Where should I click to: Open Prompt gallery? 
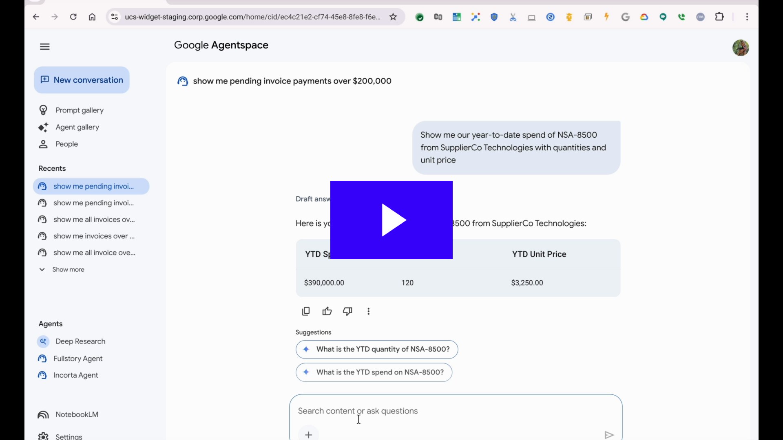(x=71, y=110)
